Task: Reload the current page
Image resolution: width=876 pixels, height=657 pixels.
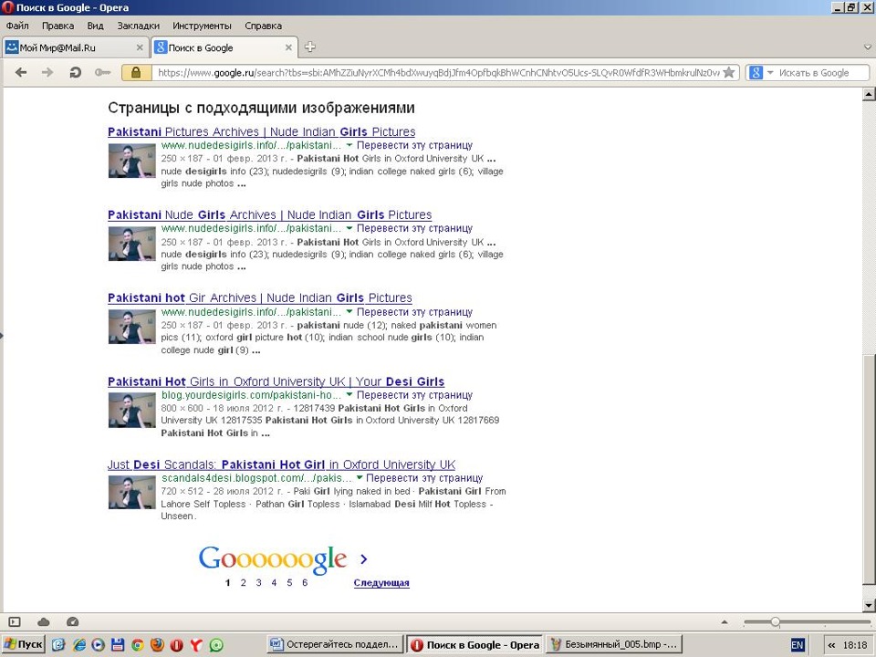Action: (x=75, y=73)
